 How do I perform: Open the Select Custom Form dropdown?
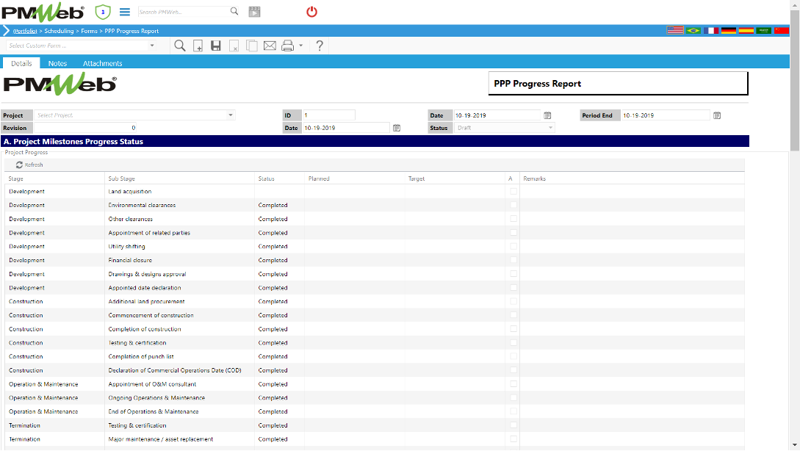152,46
